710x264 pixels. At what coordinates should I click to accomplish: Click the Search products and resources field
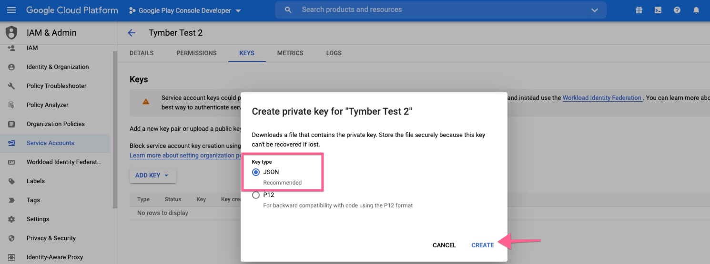(x=429, y=10)
